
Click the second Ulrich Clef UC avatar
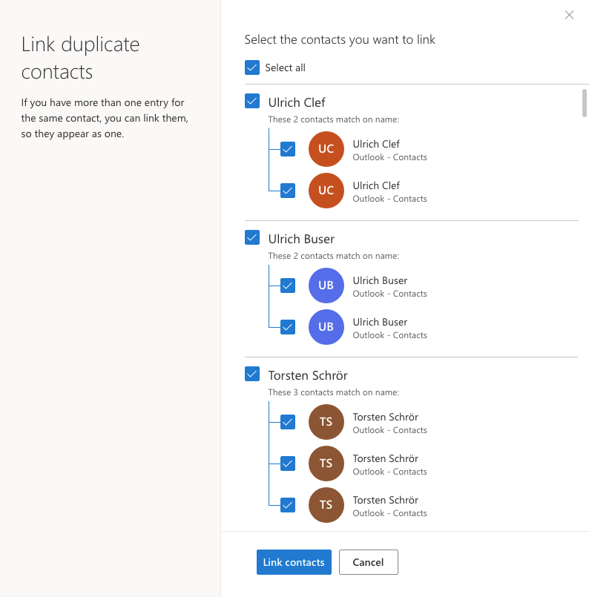pos(326,191)
